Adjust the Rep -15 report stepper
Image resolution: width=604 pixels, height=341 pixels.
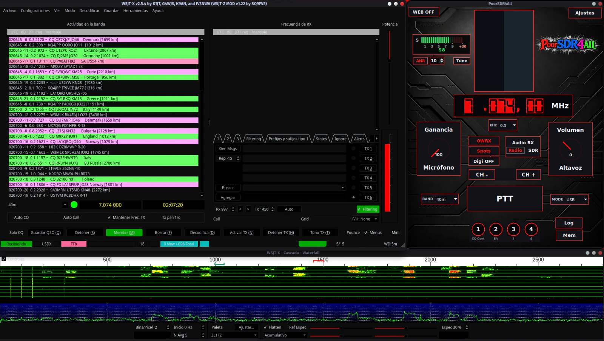coord(238,159)
